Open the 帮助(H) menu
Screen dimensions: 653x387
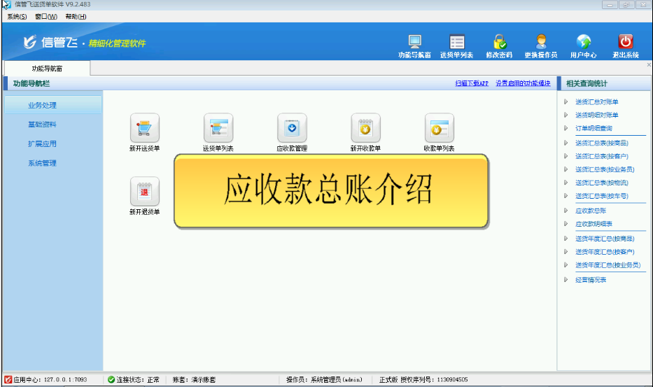tap(76, 16)
